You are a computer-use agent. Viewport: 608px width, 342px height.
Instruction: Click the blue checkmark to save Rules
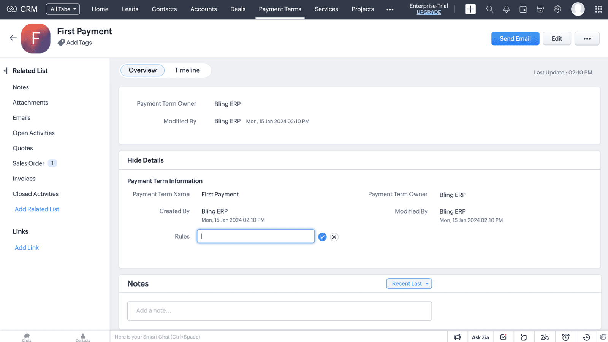322,237
